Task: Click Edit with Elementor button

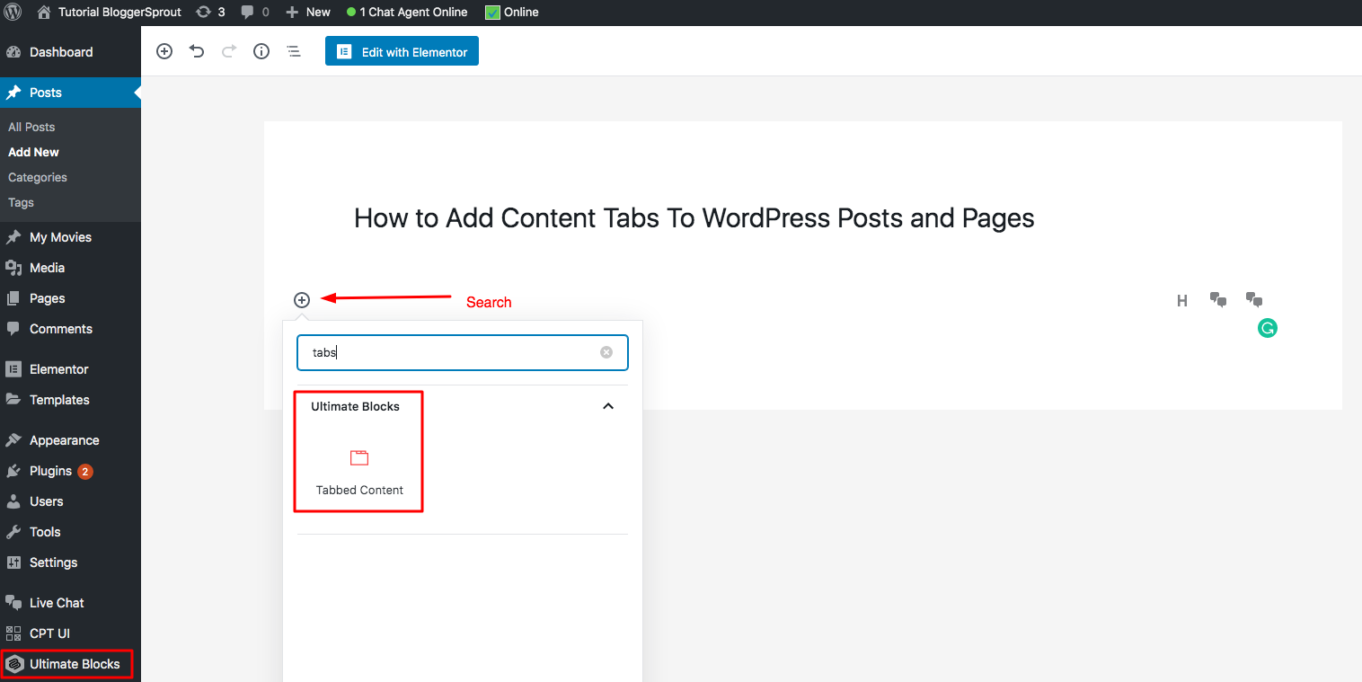Action: click(x=402, y=51)
